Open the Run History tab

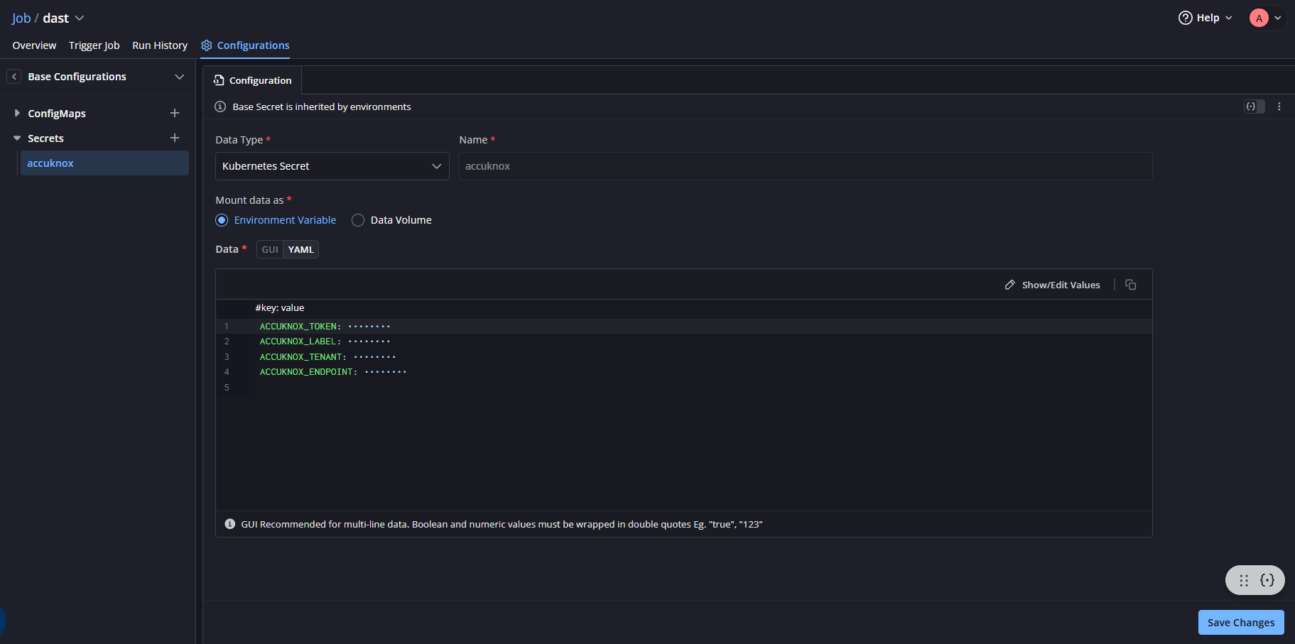160,45
